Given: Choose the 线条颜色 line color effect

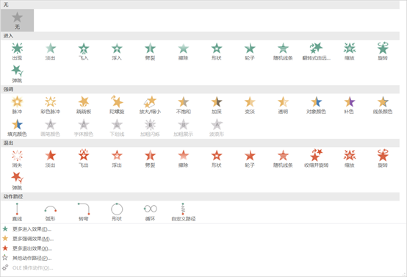Looking at the screenshot, I should tap(383, 105).
